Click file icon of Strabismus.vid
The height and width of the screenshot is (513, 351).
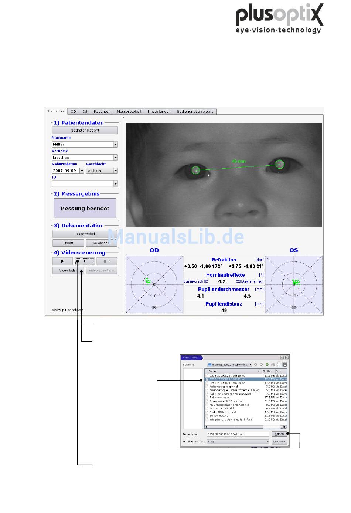pyautogui.click(x=207, y=416)
